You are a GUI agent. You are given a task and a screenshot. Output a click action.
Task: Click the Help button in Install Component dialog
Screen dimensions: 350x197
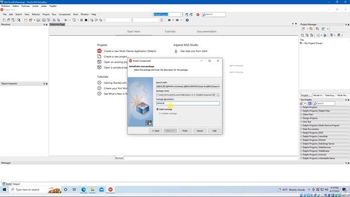pos(214,131)
